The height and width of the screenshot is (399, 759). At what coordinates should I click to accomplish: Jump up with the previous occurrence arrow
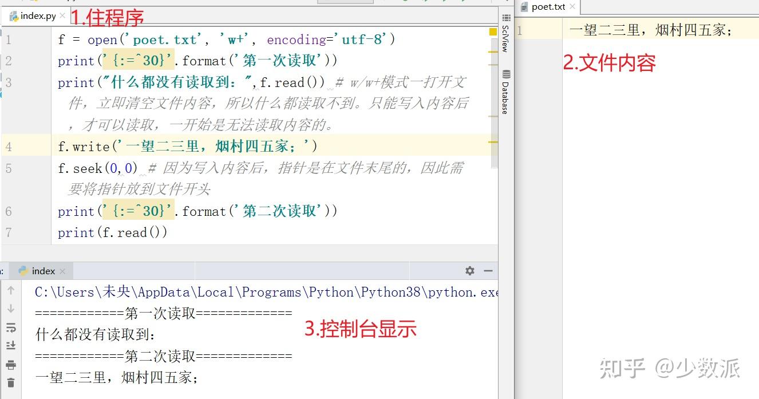point(11,292)
